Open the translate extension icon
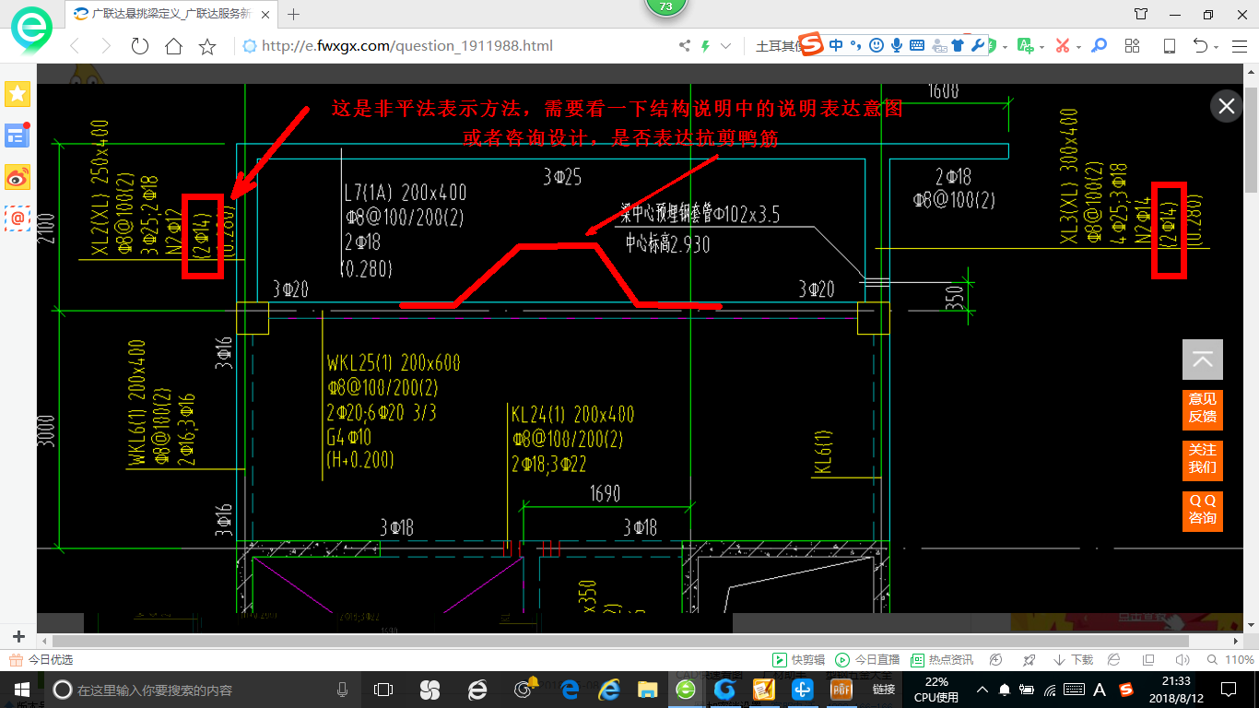The width and height of the screenshot is (1259, 708). [x=1025, y=46]
